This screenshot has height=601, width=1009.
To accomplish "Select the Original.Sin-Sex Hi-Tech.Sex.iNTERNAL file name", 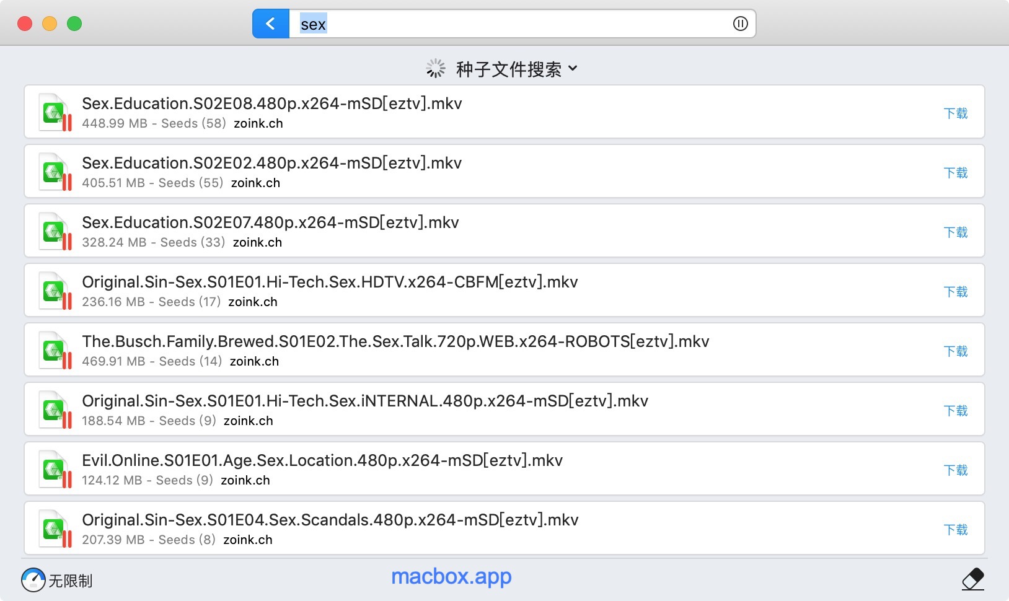I will 365,401.
